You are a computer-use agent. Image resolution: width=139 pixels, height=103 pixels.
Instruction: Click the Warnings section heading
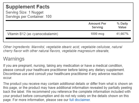tap(14, 59)
